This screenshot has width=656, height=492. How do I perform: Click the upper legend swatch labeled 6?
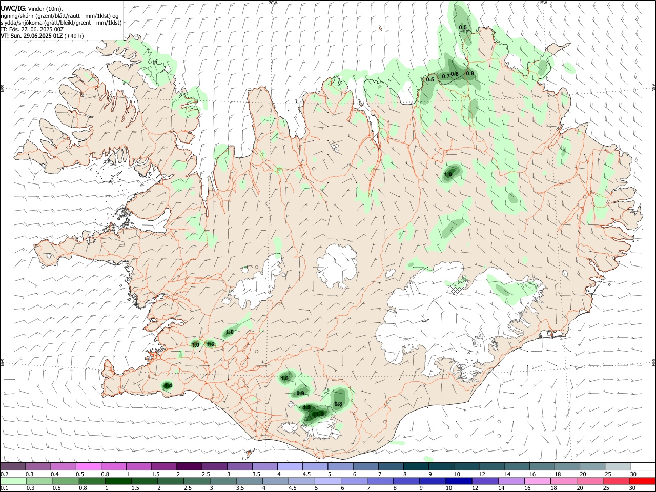[364, 466]
